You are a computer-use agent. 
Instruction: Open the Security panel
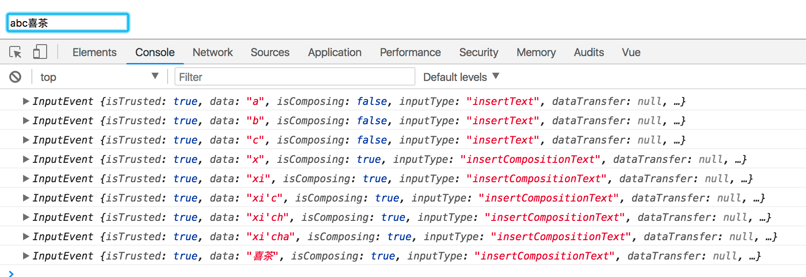[479, 52]
